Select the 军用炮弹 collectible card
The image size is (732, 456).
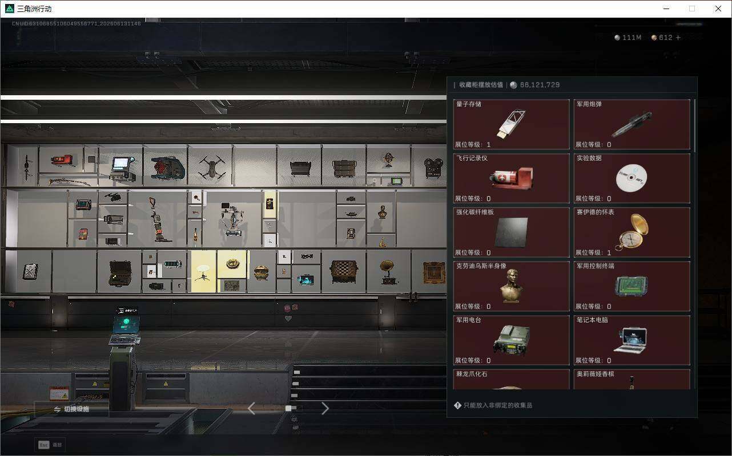pos(632,124)
